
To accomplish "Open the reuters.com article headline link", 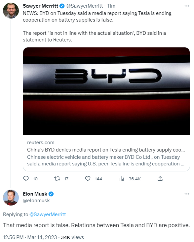I will pos(106,150).
